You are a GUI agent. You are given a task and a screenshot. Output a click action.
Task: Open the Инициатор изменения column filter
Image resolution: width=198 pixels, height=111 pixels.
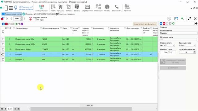pos(125,28)
